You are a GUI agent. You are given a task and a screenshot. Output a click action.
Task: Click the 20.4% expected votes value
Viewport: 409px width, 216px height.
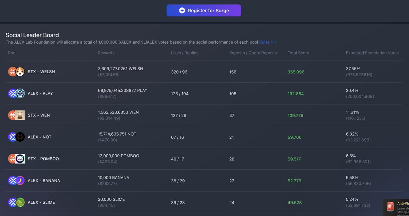click(351, 91)
